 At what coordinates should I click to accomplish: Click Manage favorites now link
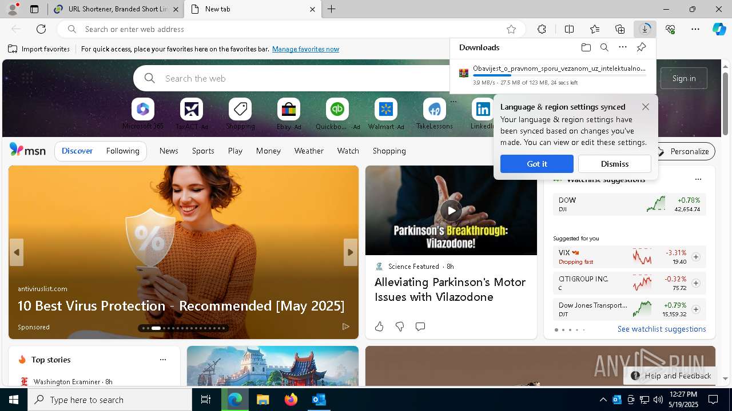point(305,49)
